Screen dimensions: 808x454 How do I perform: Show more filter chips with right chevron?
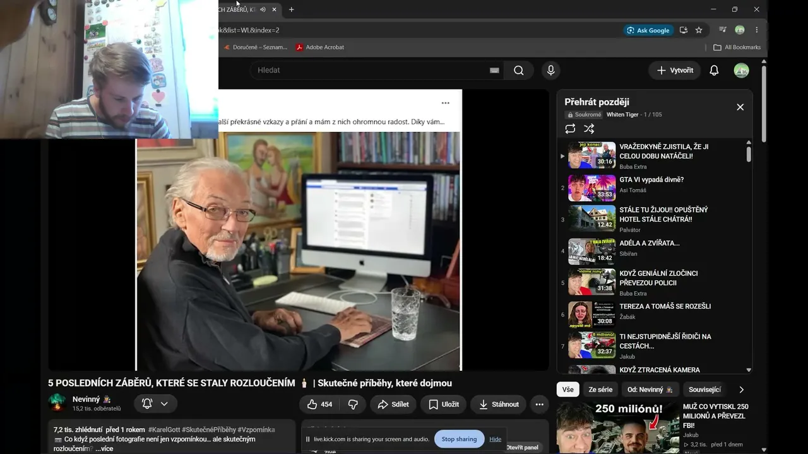(x=742, y=390)
